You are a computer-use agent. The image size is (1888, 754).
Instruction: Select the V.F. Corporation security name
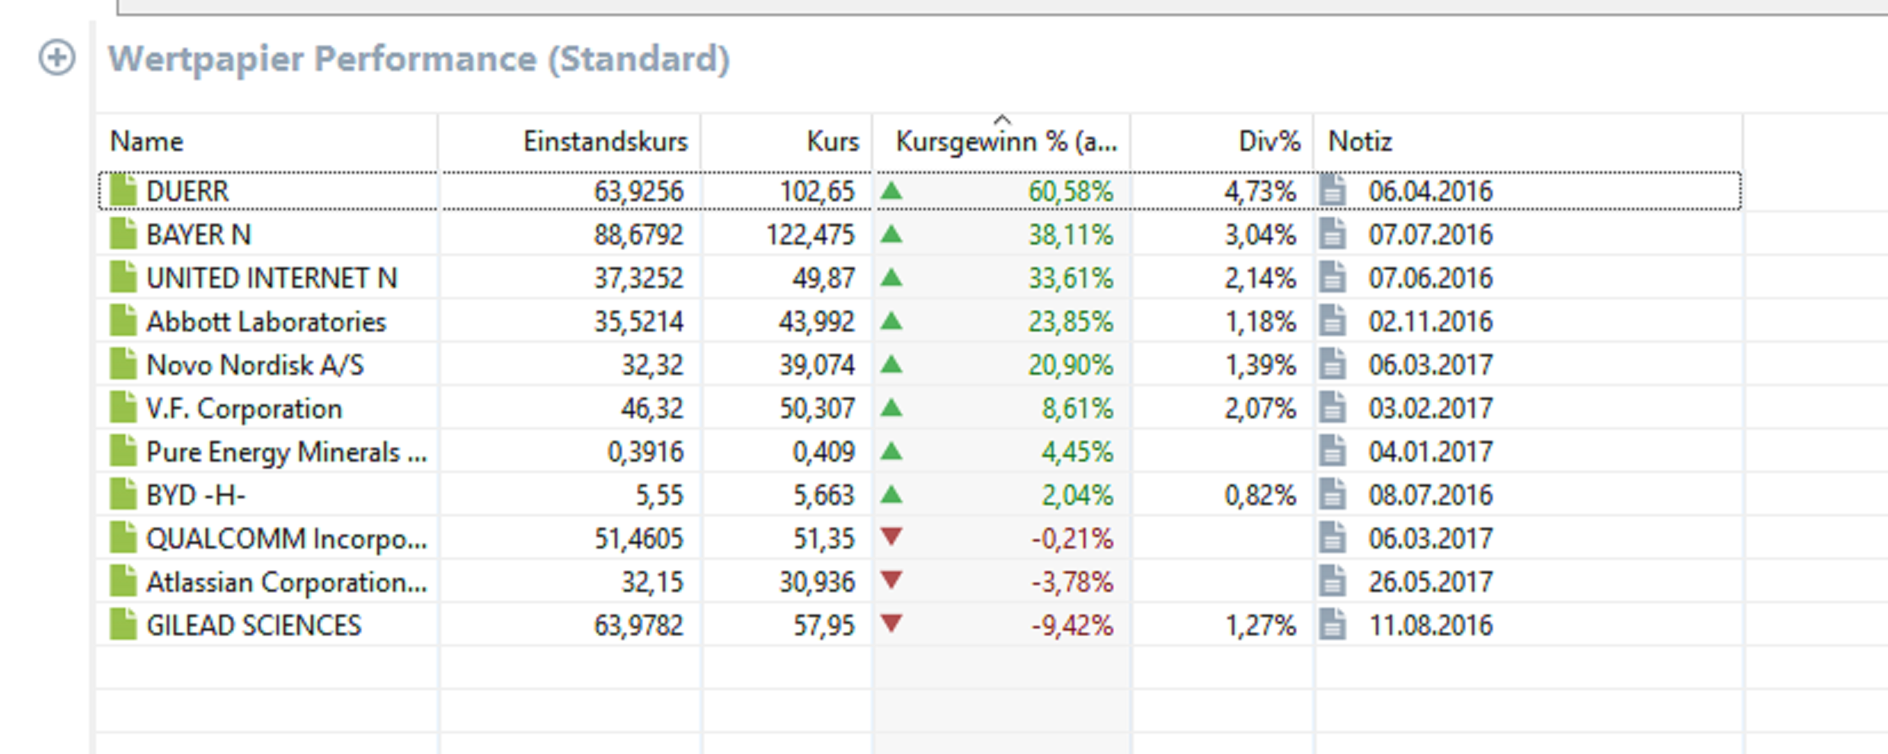tap(244, 409)
